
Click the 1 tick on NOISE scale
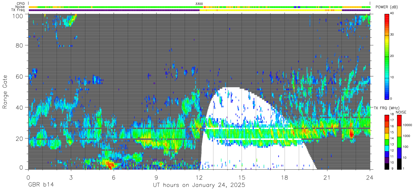(x=404, y=168)
